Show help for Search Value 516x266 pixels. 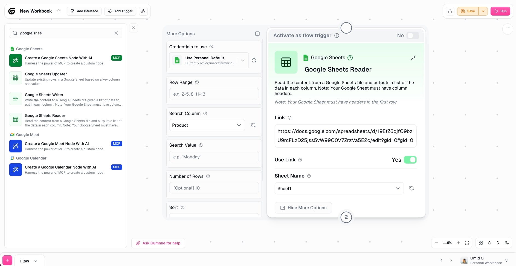click(201, 145)
